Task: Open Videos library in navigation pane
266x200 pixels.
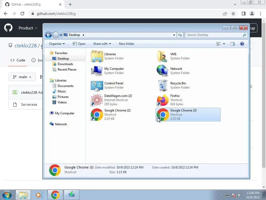Action: point(59,102)
